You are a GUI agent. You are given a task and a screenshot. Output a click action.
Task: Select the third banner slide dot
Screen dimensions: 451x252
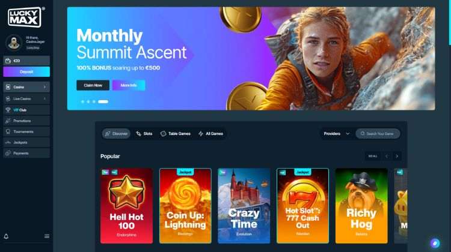(94, 101)
